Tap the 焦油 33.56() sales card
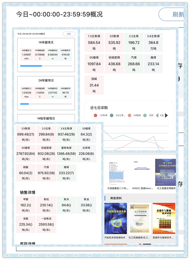This screenshot has width=190, height=260. (x=86, y=205)
